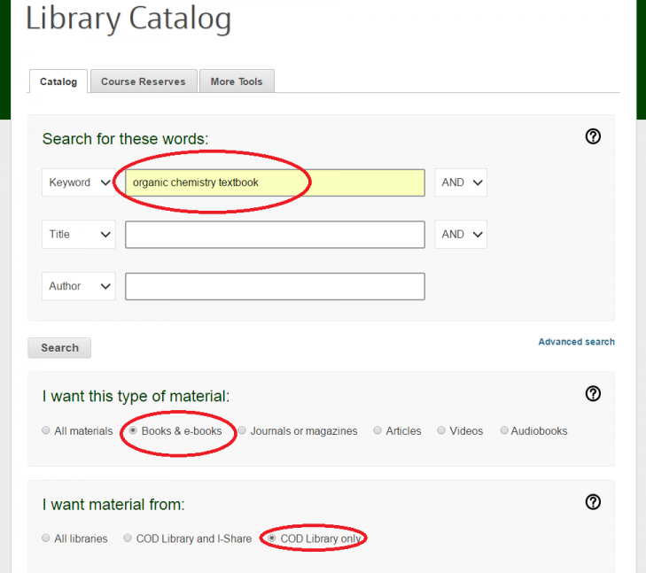Choose the Audiobooks option

click(504, 431)
